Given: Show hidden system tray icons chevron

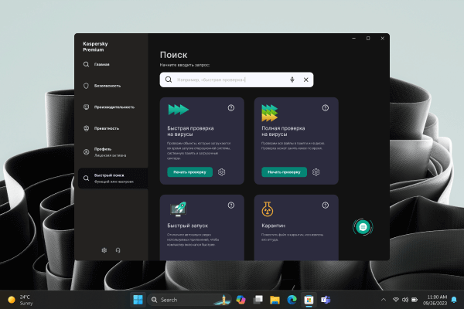Looking at the screenshot, I should point(384,300).
